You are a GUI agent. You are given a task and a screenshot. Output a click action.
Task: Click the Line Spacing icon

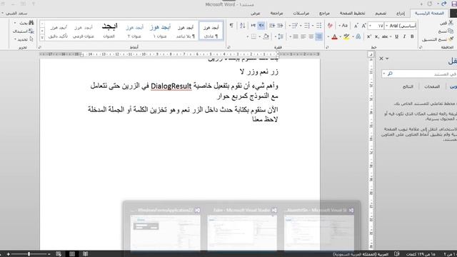coord(281,36)
